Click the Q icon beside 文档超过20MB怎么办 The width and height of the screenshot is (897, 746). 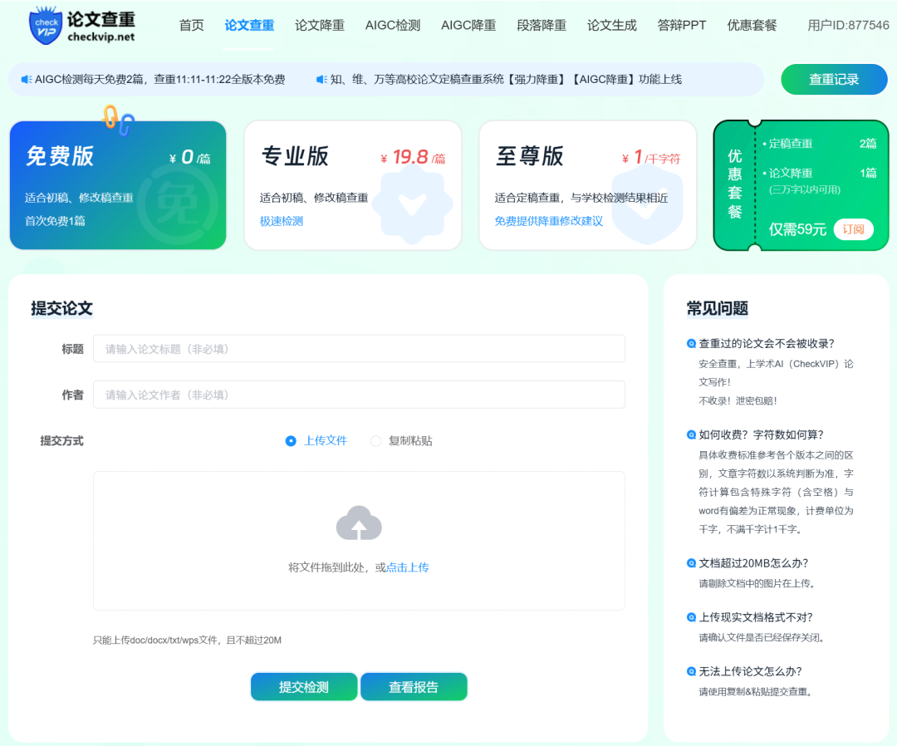(x=691, y=563)
